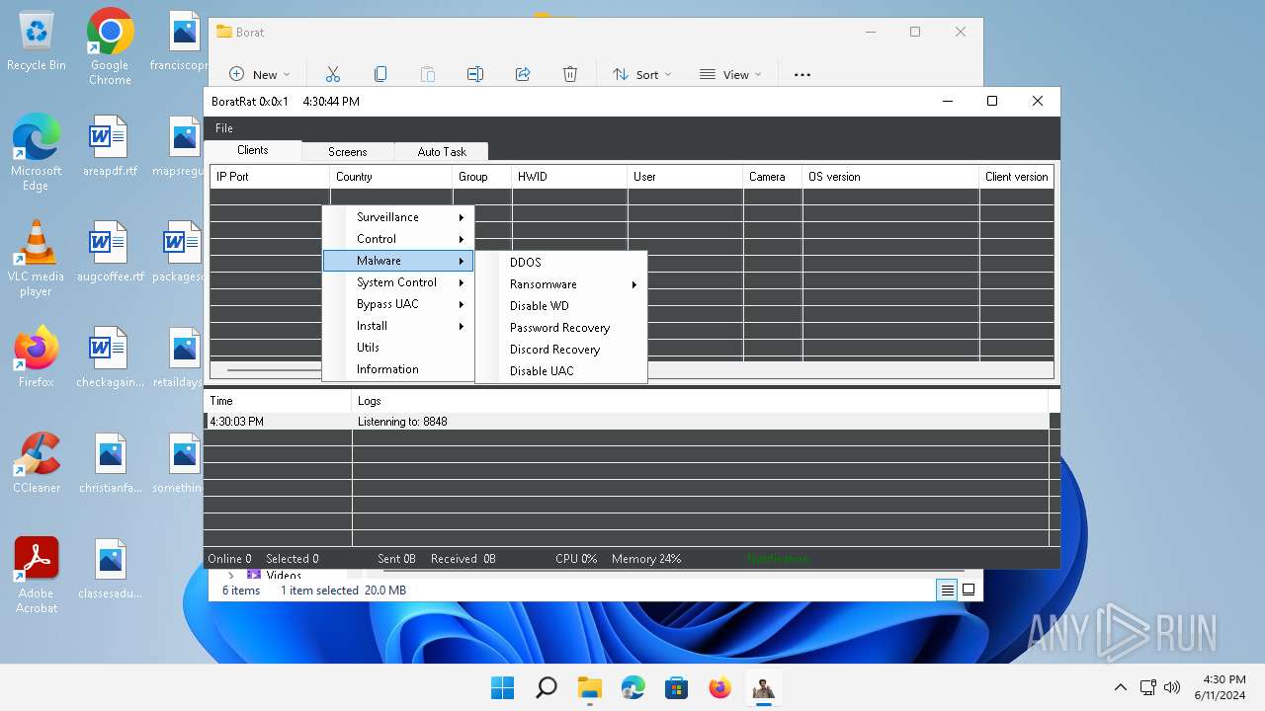Open clock and date in system tray
This screenshot has height=711, width=1265.
click(1223, 687)
